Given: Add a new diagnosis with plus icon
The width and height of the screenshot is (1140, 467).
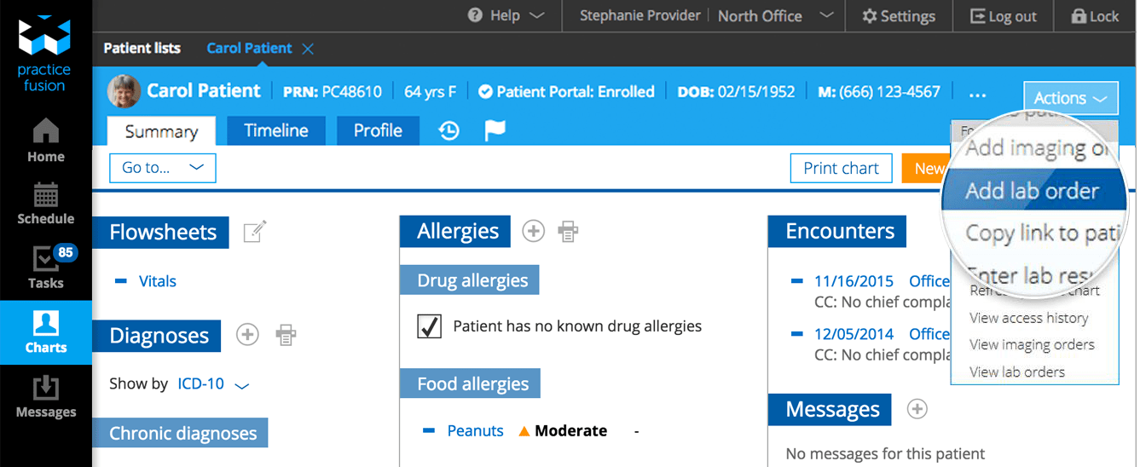Looking at the screenshot, I should click(247, 335).
